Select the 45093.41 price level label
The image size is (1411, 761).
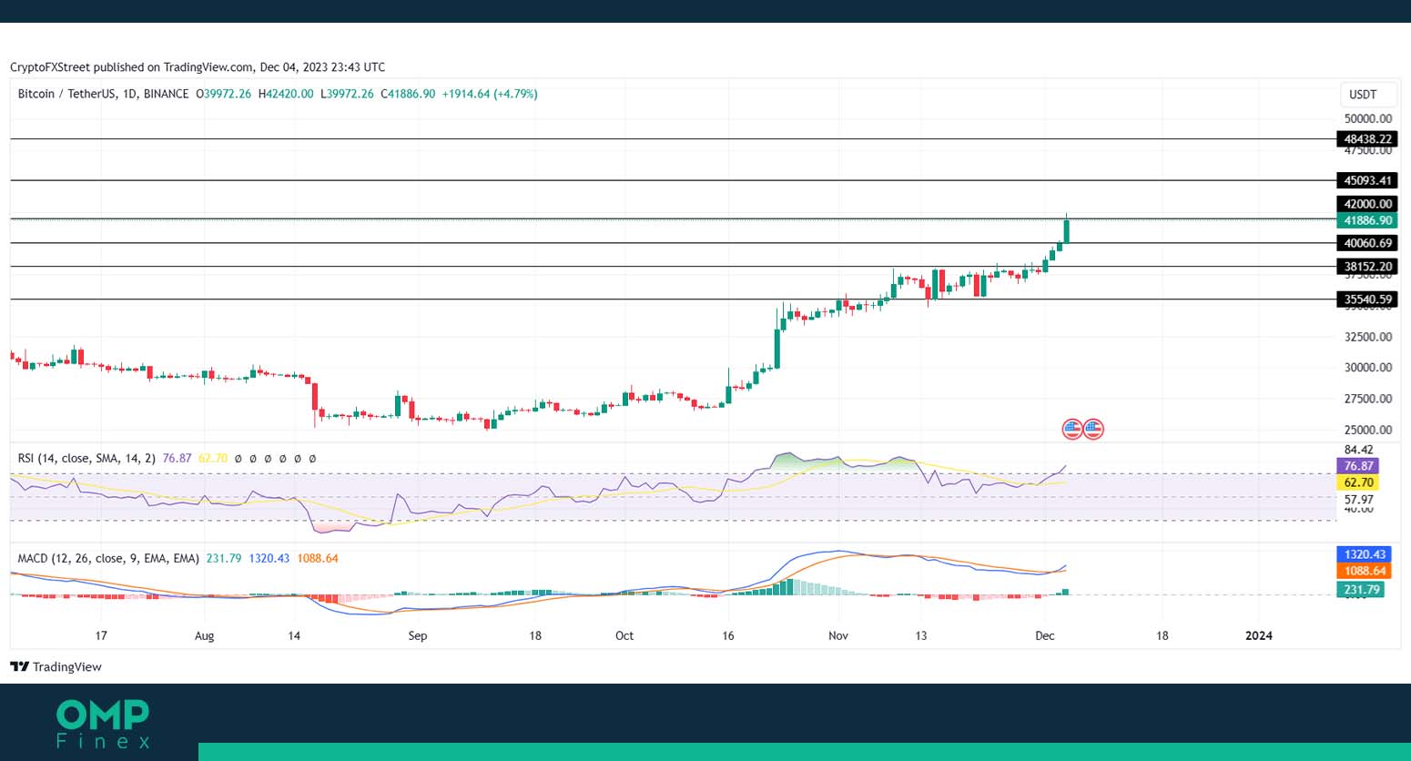(1367, 180)
